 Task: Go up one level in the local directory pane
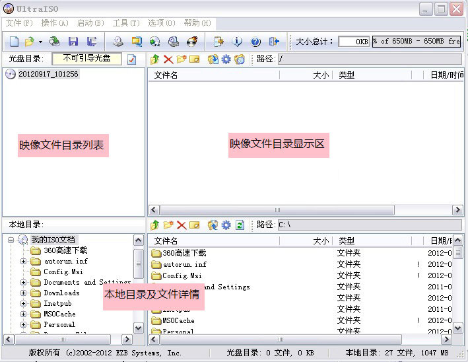click(154, 225)
